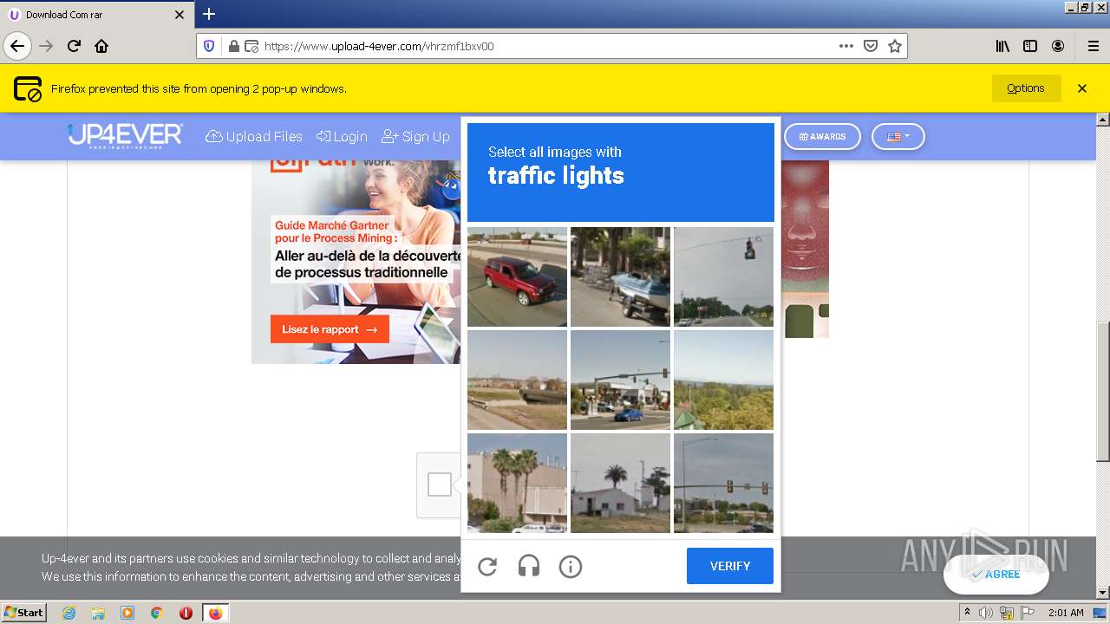The width and height of the screenshot is (1110, 624).
Task: Open Windows Explorer folder in taskbar
Action: tap(98, 613)
